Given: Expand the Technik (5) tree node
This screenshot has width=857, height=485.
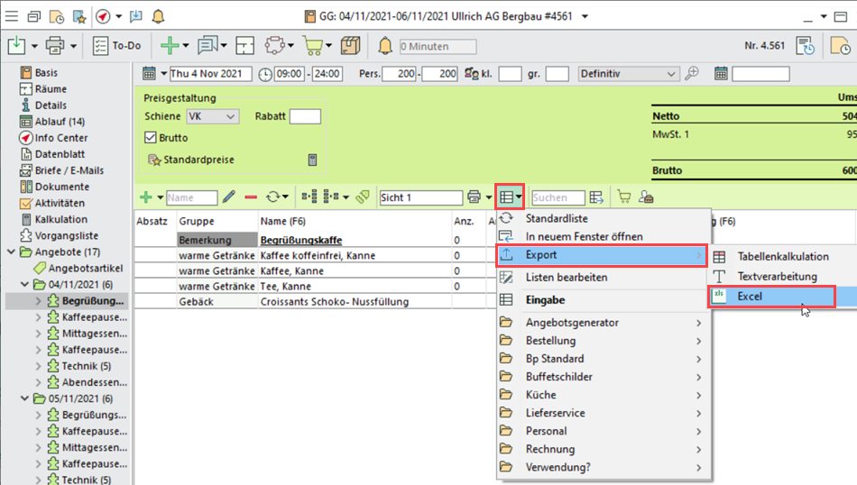Looking at the screenshot, I should (38, 366).
